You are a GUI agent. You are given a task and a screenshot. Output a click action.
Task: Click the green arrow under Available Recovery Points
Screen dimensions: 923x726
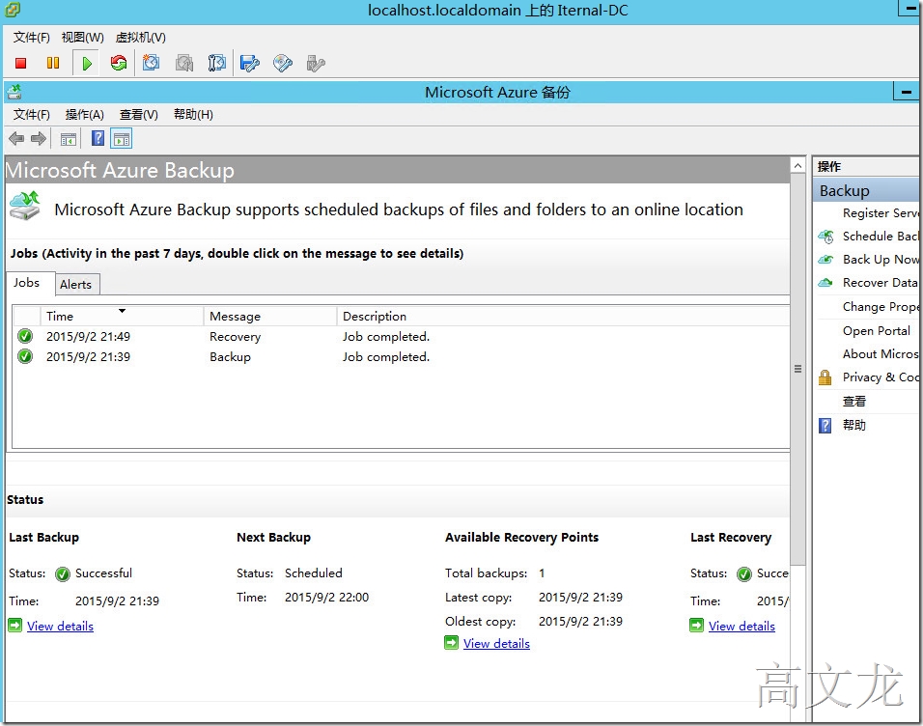coord(452,643)
